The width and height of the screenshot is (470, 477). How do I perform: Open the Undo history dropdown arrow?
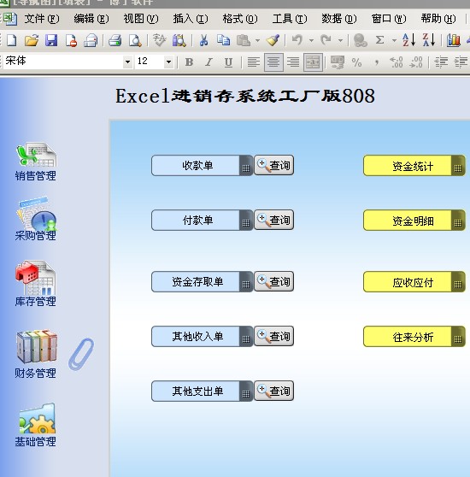point(311,40)
